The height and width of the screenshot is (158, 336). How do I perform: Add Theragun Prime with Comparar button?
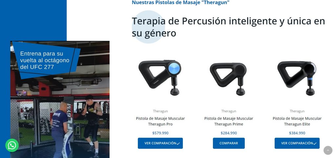point(229,143)
